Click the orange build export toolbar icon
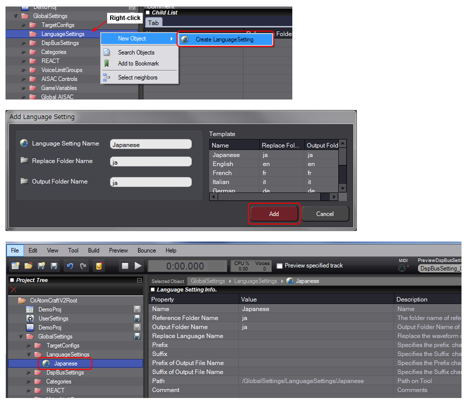 pyautogui.click(x=99, y=265)
